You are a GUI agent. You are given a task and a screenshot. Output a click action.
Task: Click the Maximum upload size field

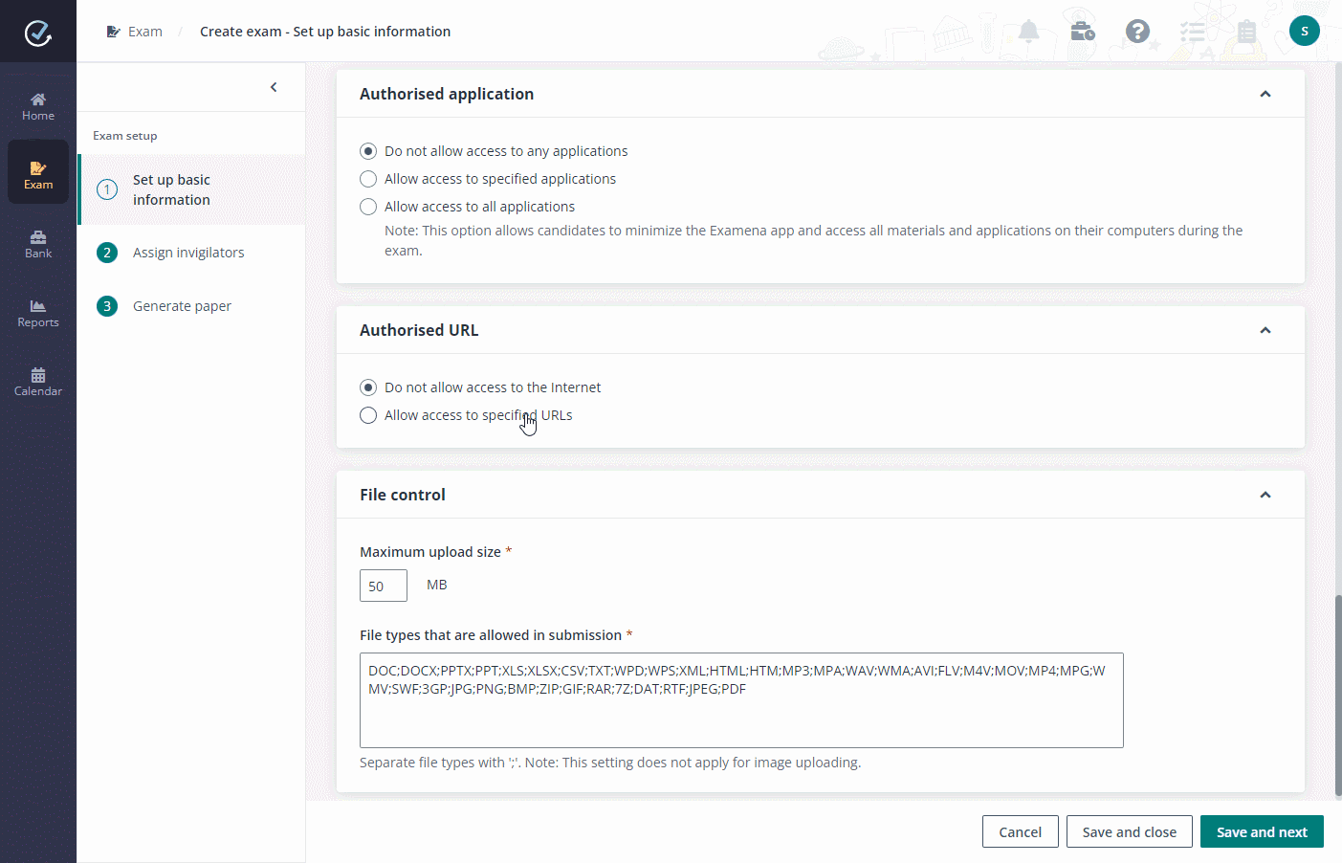383,585
